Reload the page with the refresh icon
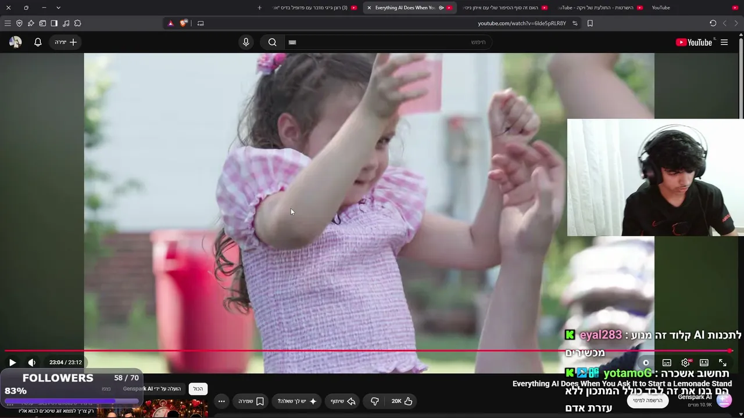Viewport: 744px width, 418px height. (713, 23)
